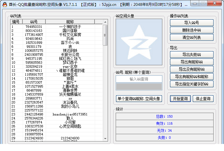Screen dimensions: 224x151
Task: Select QQ number 764950331
Action: pyautogui.click(x=34, y=27)
